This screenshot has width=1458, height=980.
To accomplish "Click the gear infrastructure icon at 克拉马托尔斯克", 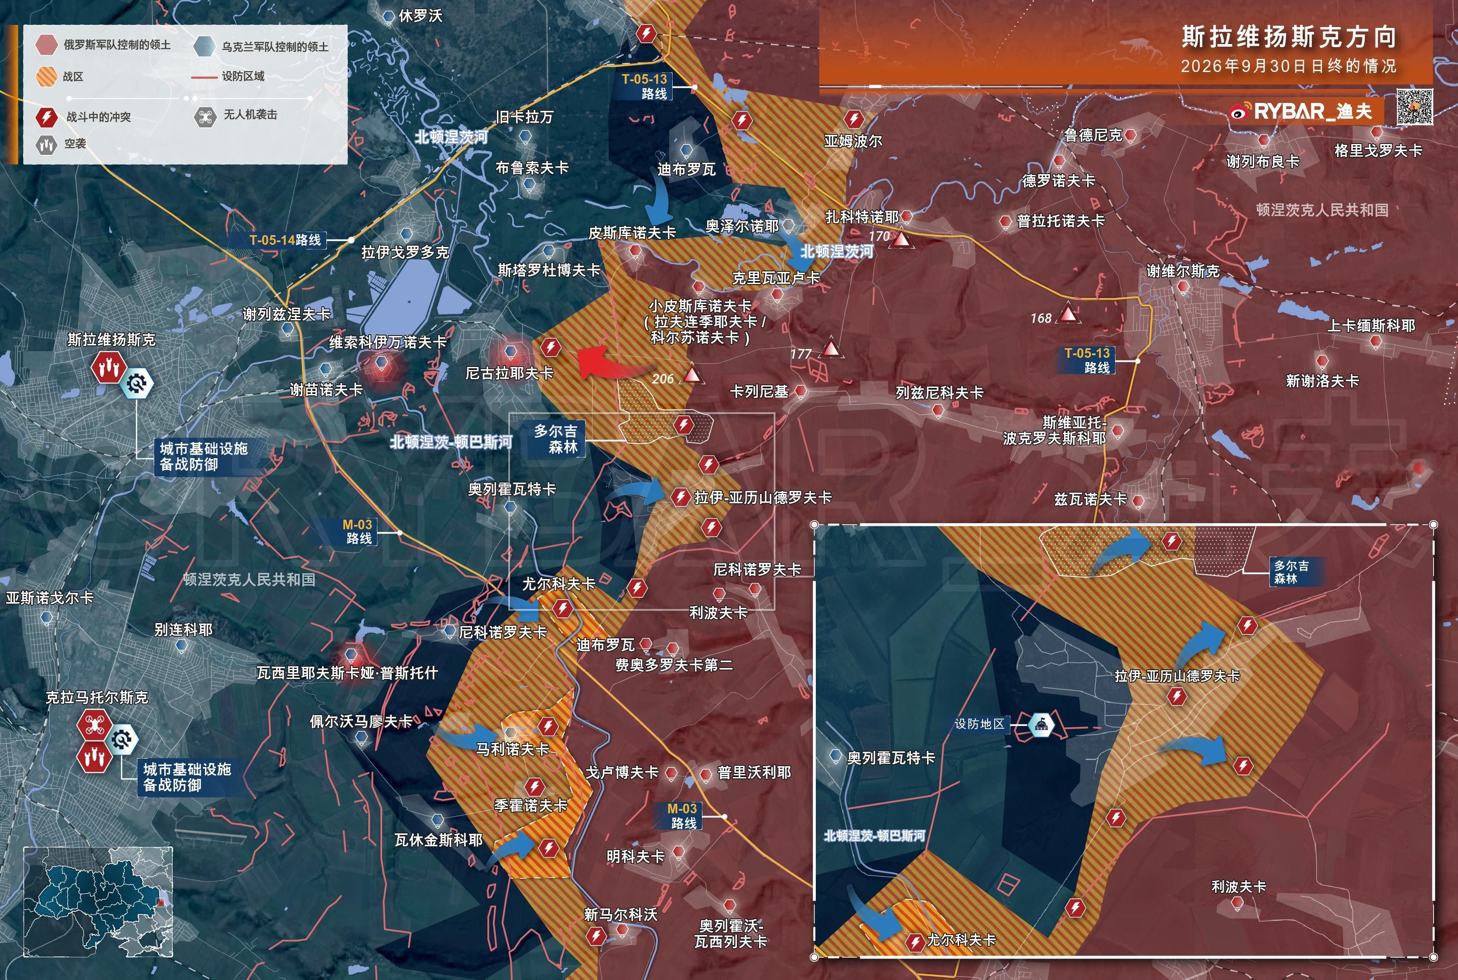I will coord(121,740).
